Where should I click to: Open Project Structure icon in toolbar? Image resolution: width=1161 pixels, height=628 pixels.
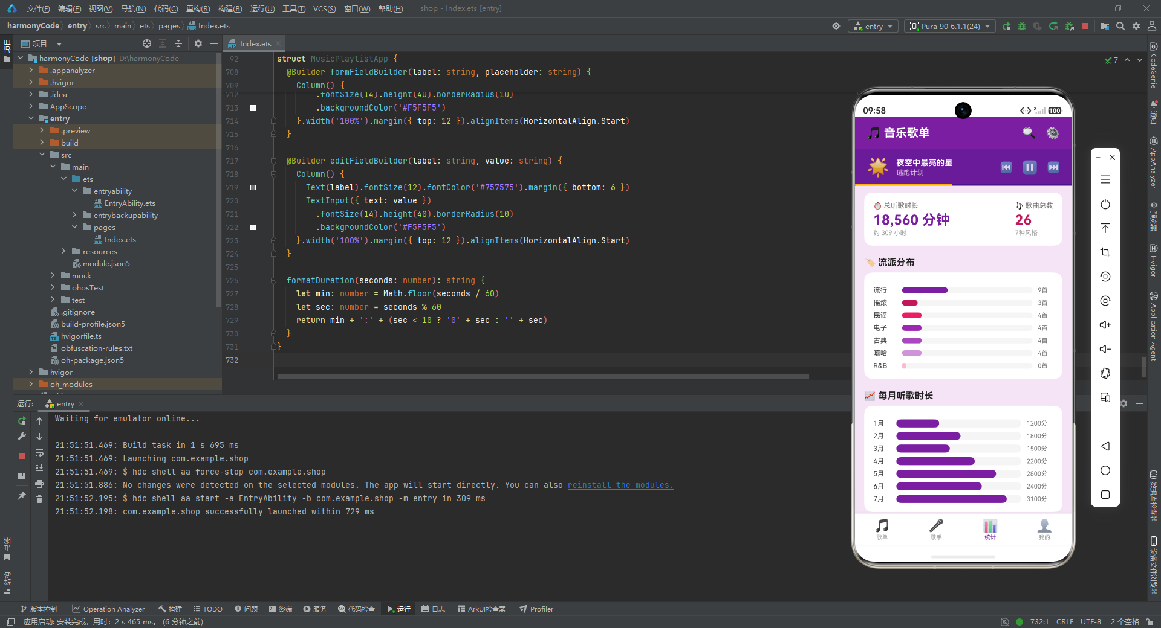tap(1105, 27)
